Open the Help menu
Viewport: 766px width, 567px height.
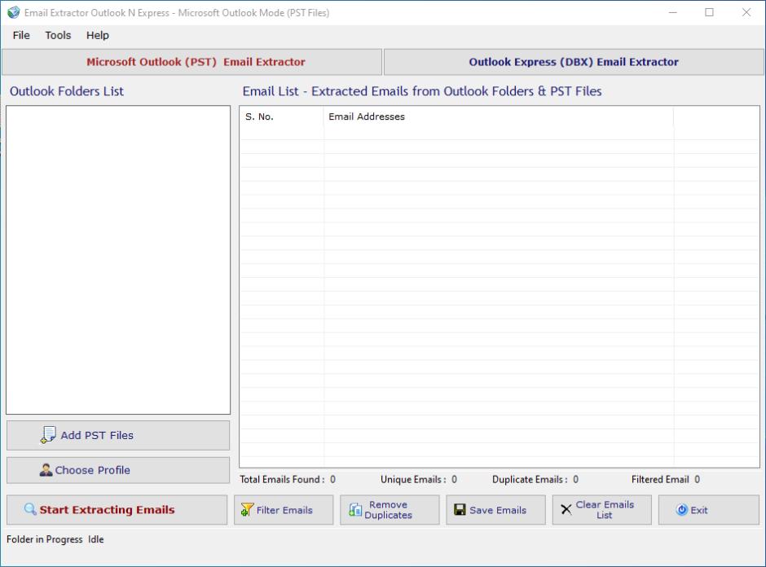point(98,35)
